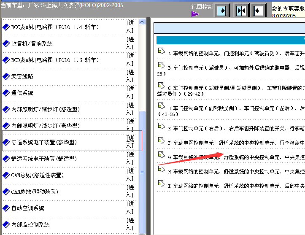This screenshot has width=305, height=235.
Task: Open diagram icon for section A
Action: (x=162, y=51)
